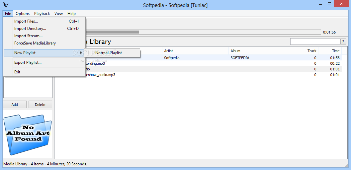Screen dimensions: 351x170
Task: Click the media library search field
Action: (315, 42)
